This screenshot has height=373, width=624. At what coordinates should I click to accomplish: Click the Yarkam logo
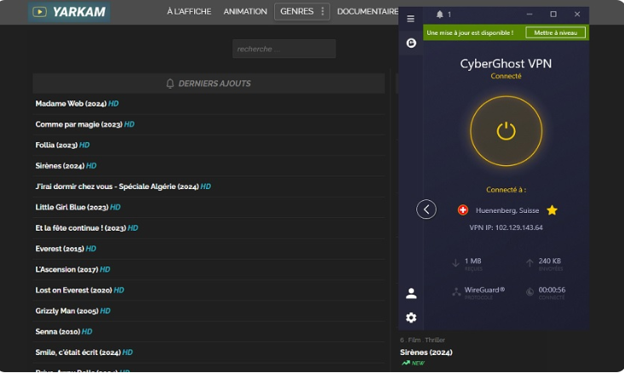[72, 12]
